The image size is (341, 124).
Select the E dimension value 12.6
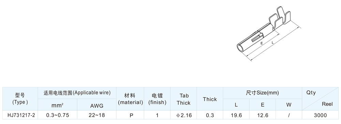pos(263,115)
